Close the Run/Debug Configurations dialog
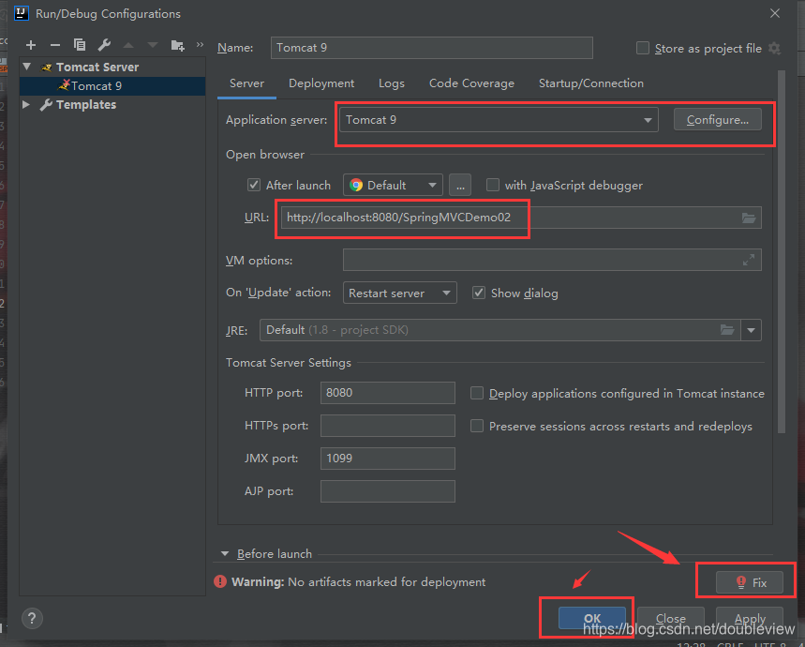Viewport: 805px width, 647px height. point(775,13)
